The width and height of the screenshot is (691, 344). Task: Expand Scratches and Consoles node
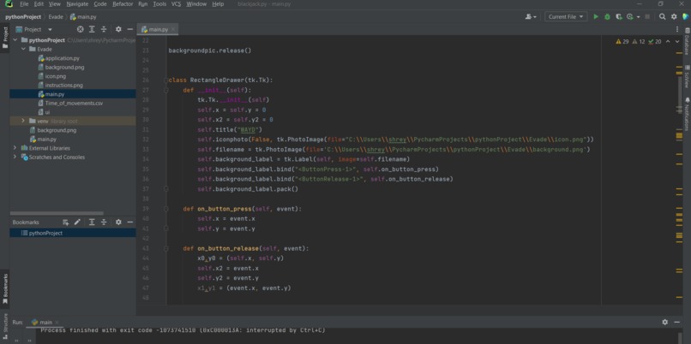point(15,157)
